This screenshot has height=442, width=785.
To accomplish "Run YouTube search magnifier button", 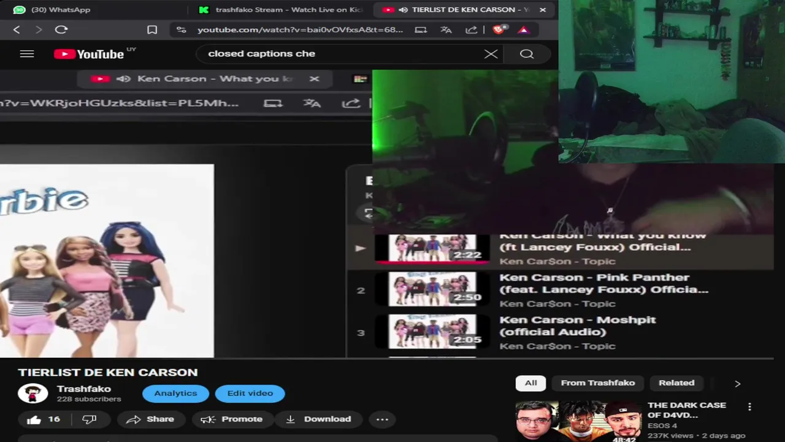I will pyautogui.click(x=527, y=53).
